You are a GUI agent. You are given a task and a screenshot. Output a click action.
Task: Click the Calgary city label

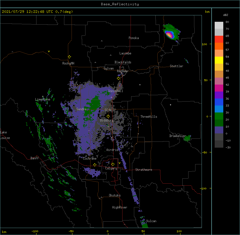(111, 168)
